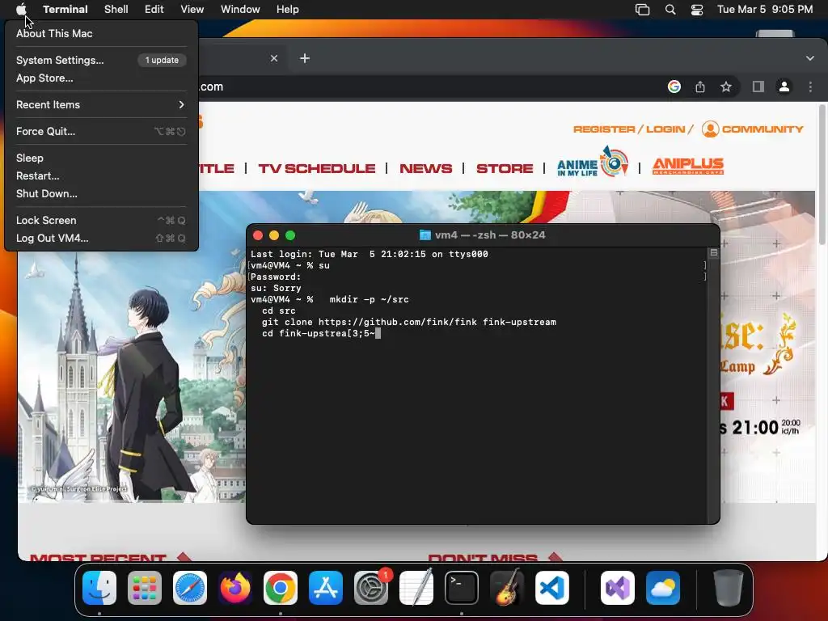Screen dimensions: 828x621
Task: Click the Terminal split pane icon
Action: pos(713,253)
